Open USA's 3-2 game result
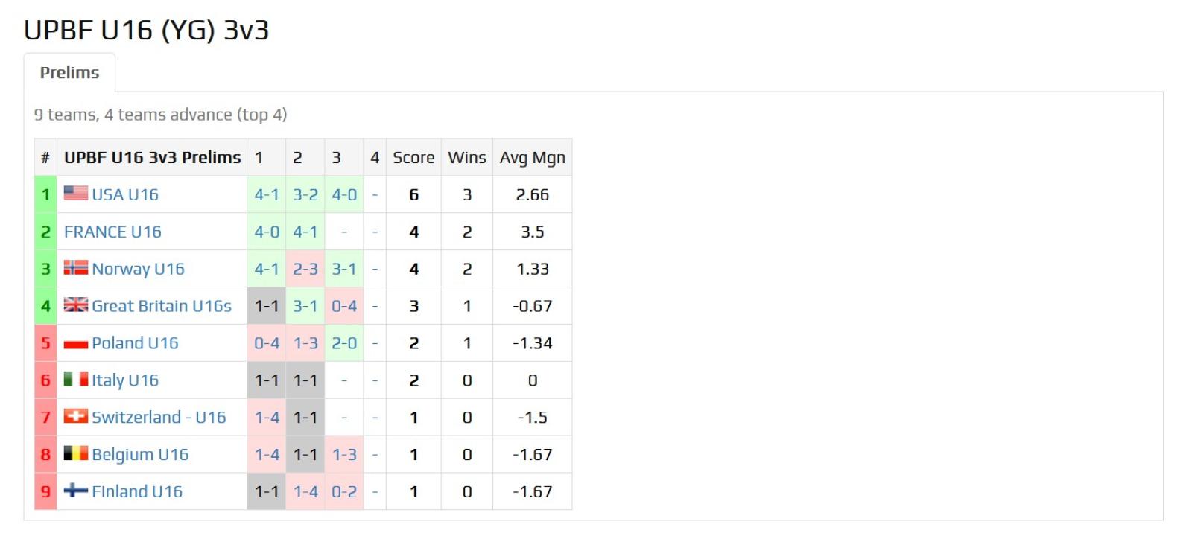Screen dimensions: 1192x545 (305, 194)
